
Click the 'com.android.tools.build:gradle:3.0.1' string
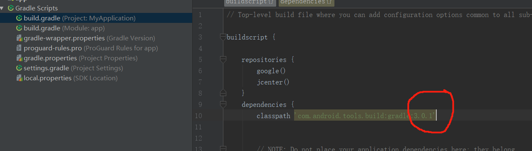point(365,116)
